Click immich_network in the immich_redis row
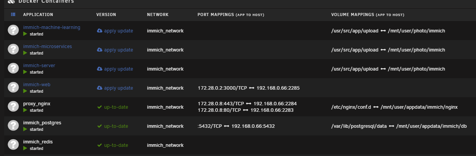This screenshot has height=156, width=476. point(165,145)
